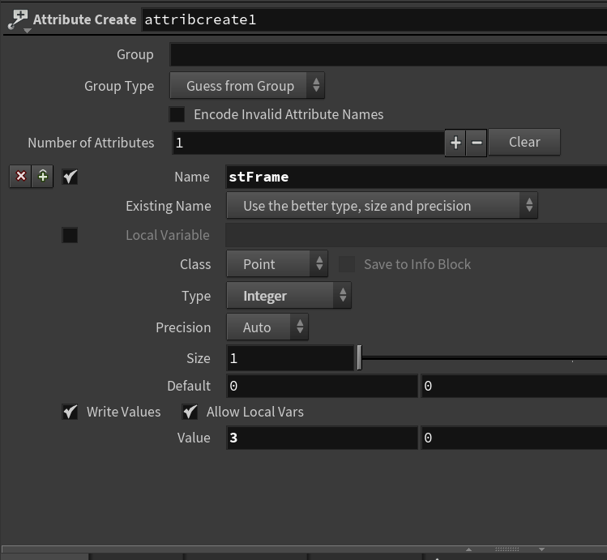Open the Existing Name dropdown
The width and height of the screenshot is (607, 560).
(382, 206)
